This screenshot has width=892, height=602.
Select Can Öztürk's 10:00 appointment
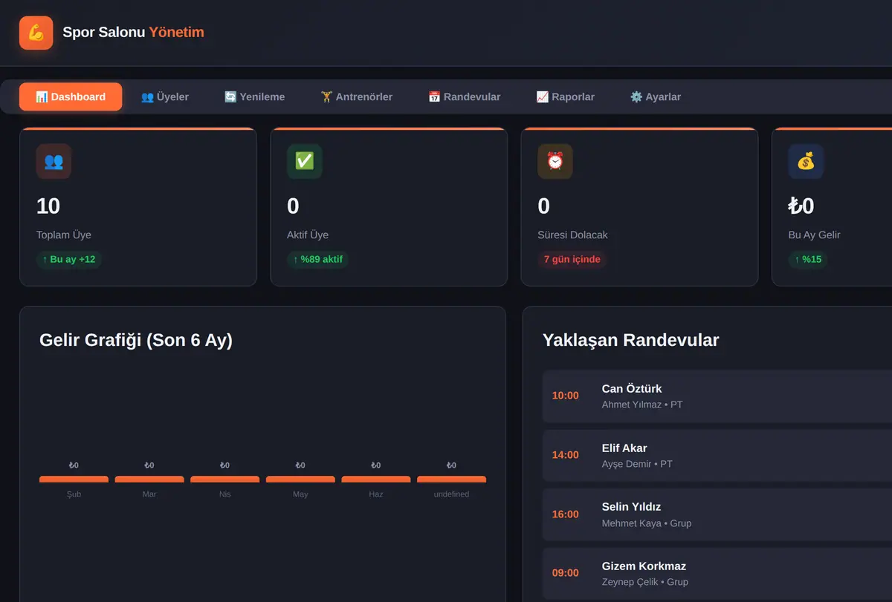click(717, 396)
